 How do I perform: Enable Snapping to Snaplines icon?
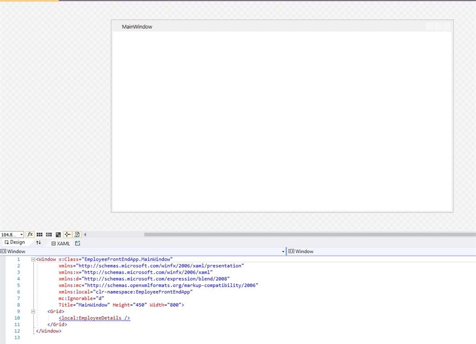(67, 234)
